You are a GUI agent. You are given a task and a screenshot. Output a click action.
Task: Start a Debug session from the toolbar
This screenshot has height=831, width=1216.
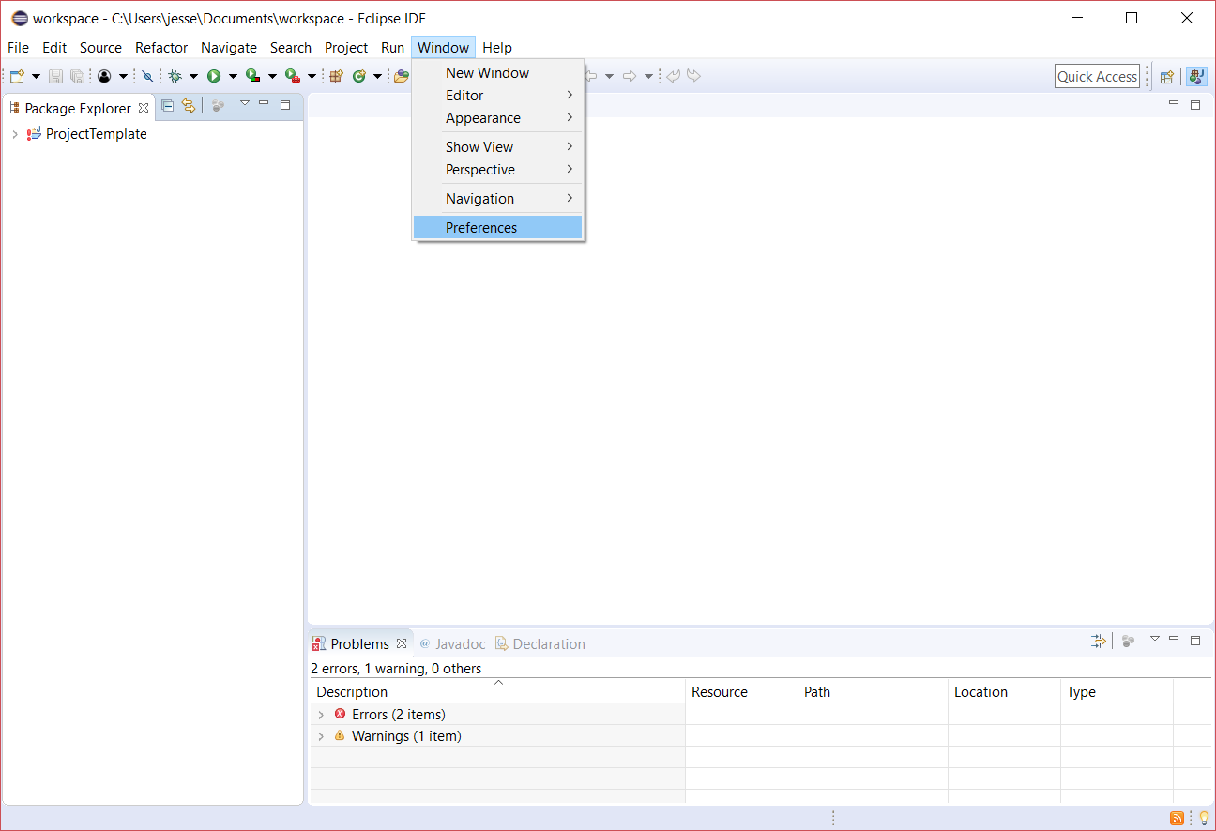click(175, 75)
